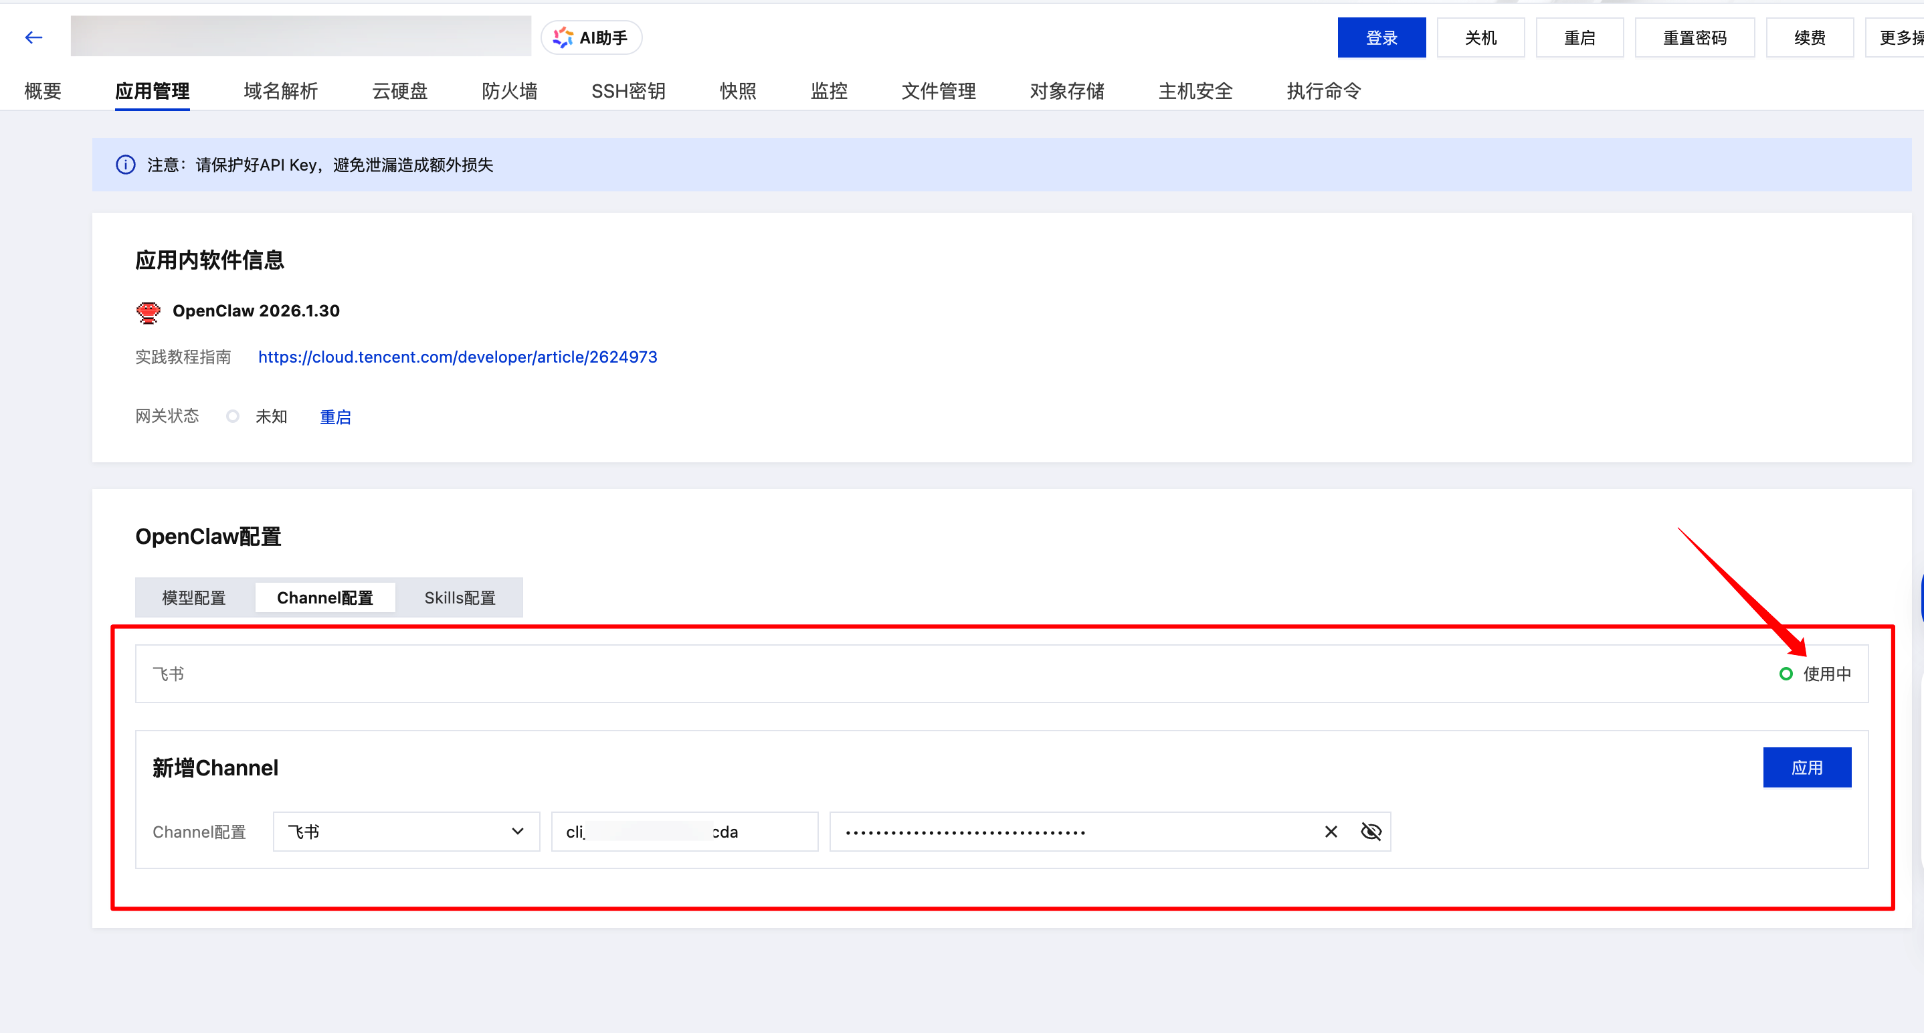Click the back arrow icon

(x=33, y=37)
